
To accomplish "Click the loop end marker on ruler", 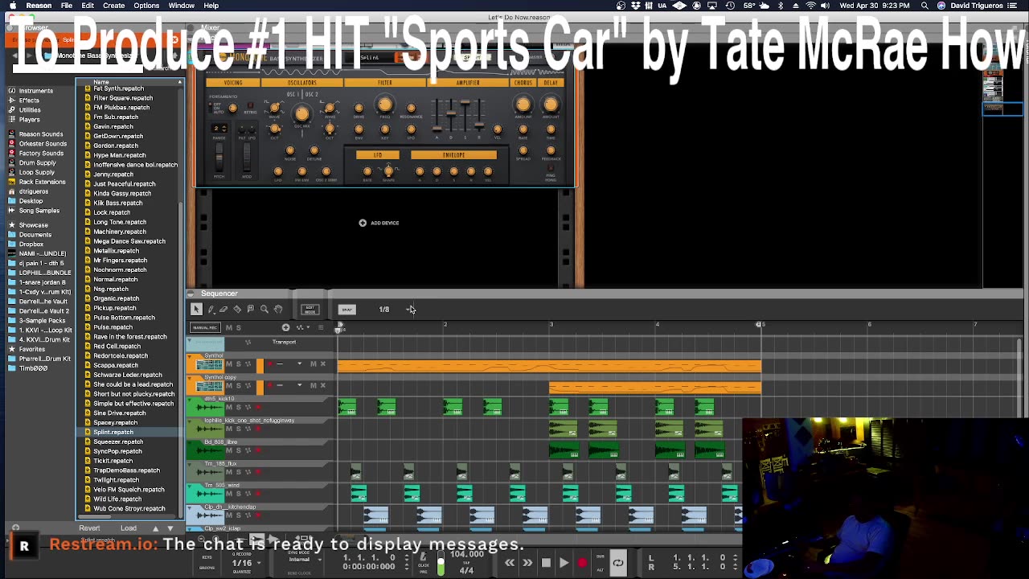I will coord(760,325).
